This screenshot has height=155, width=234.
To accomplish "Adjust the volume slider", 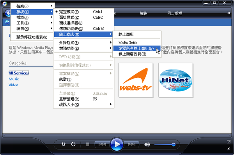I will (x=165, y=145).
